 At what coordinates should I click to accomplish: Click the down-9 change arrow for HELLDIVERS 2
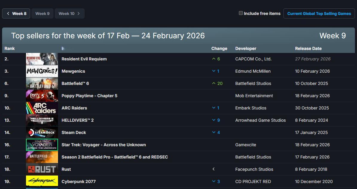pos(216,120)
